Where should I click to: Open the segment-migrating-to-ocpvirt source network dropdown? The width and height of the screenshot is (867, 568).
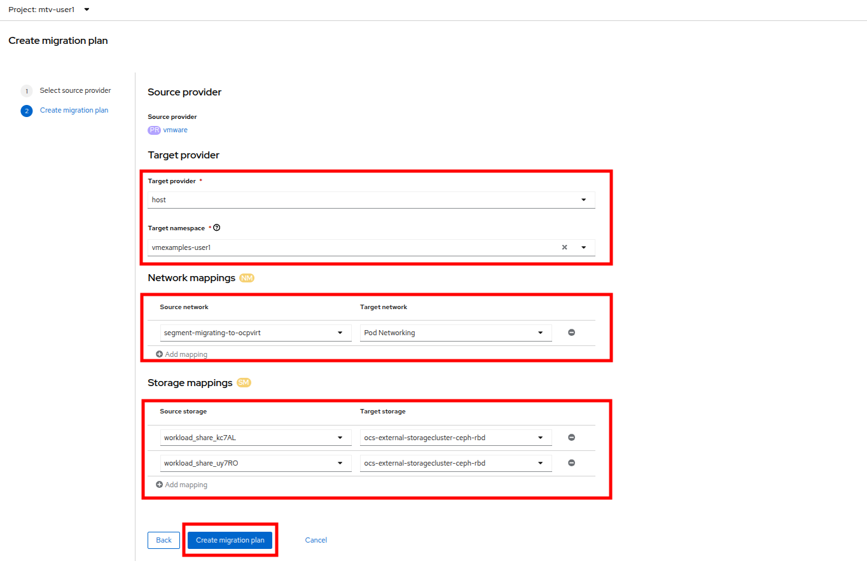(x=255, y=333)
